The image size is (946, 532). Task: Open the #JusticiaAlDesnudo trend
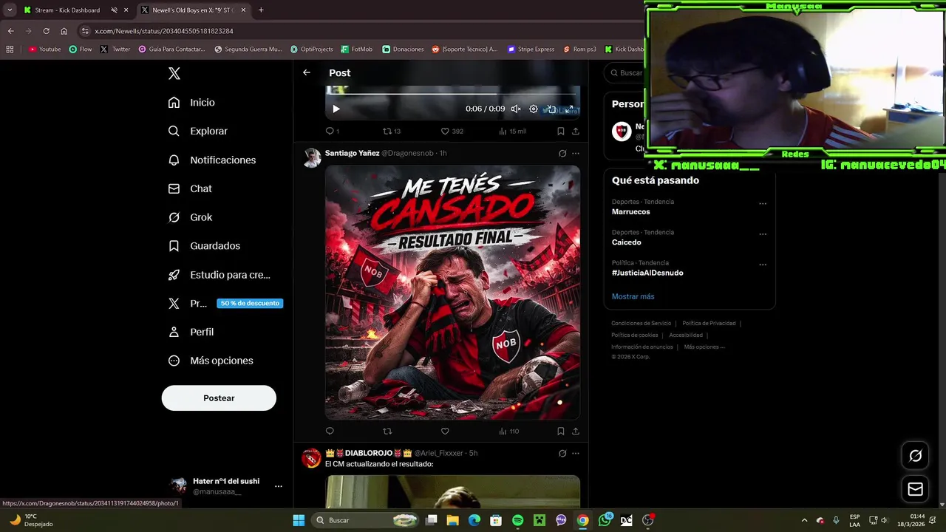point(647,273)
